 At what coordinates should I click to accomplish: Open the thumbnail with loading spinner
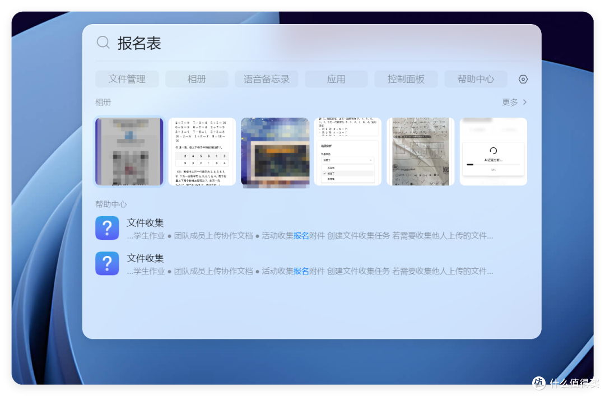point(494,152)
